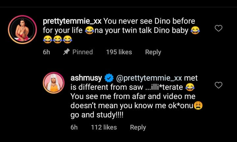Reply to ashmusy's comment
The width and height of the screenshot is (237, 142).
(x=138, y=127)
